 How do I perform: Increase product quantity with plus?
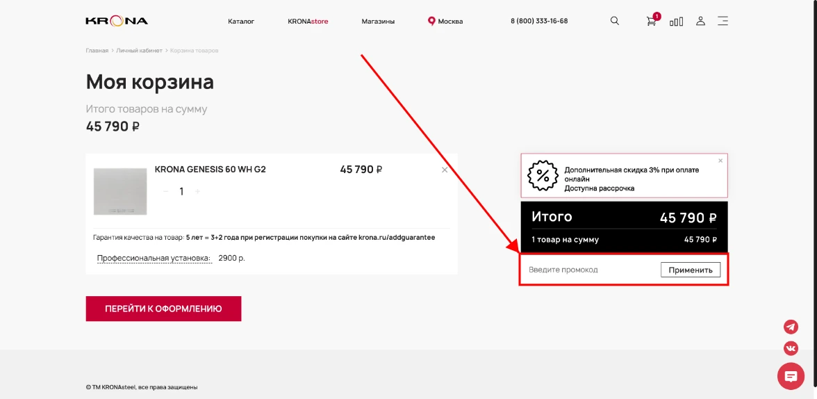pyautogui.click(x=197, y=191)
